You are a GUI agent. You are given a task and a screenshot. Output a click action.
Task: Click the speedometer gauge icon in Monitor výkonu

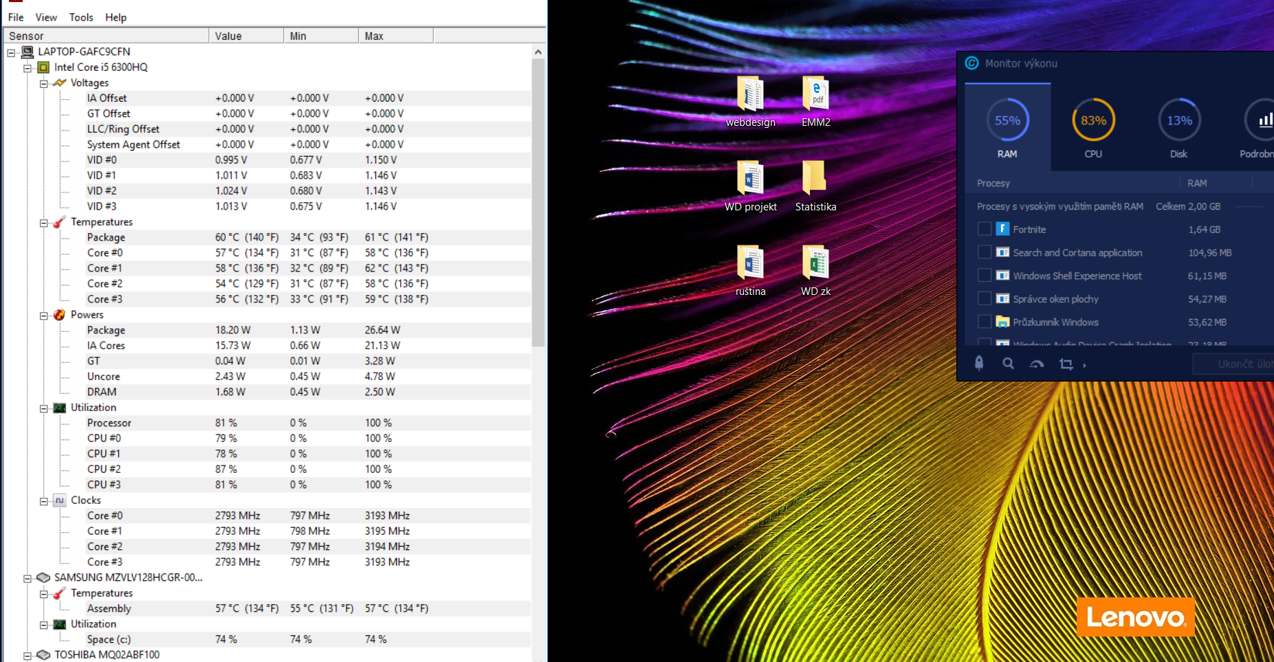[x=1037, y=364]
